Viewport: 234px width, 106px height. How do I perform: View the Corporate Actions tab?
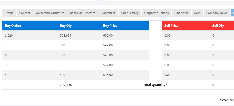[x=157, y=13]
